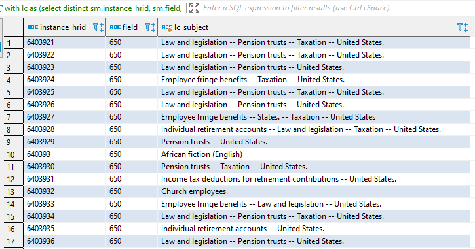
Task: Select cell 640393 in instance_hrid
Action: click(x=64, y=154)
